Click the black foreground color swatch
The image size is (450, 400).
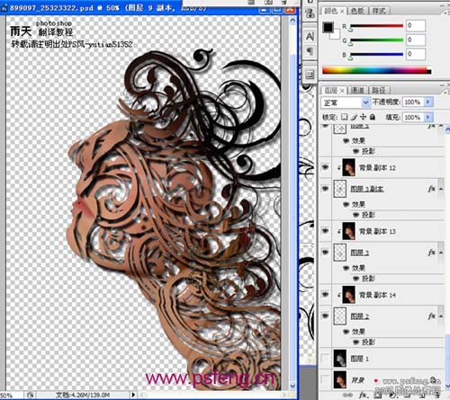pos(328,27)
